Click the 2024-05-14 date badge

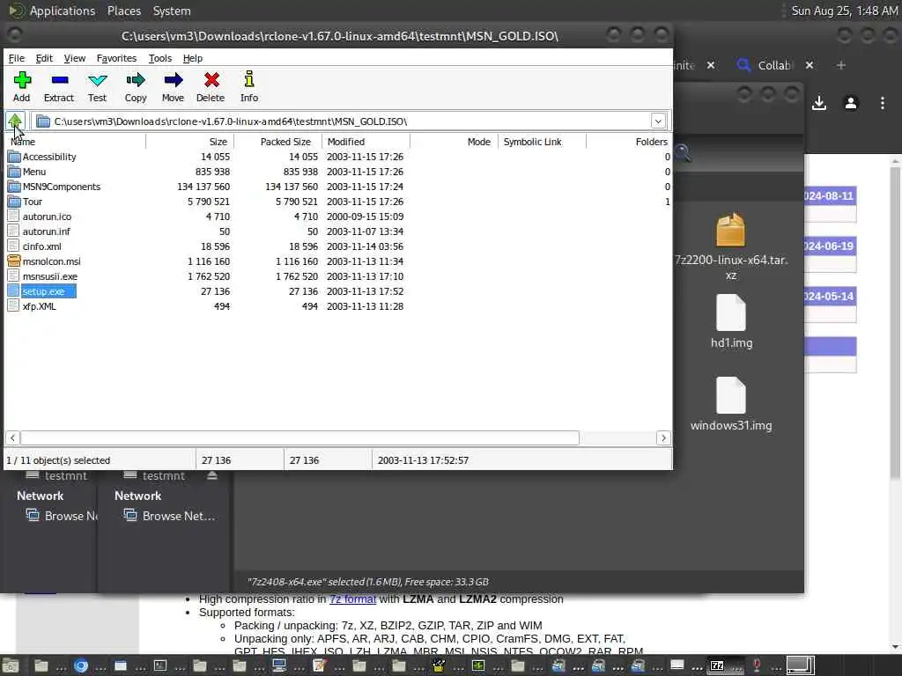828,296
